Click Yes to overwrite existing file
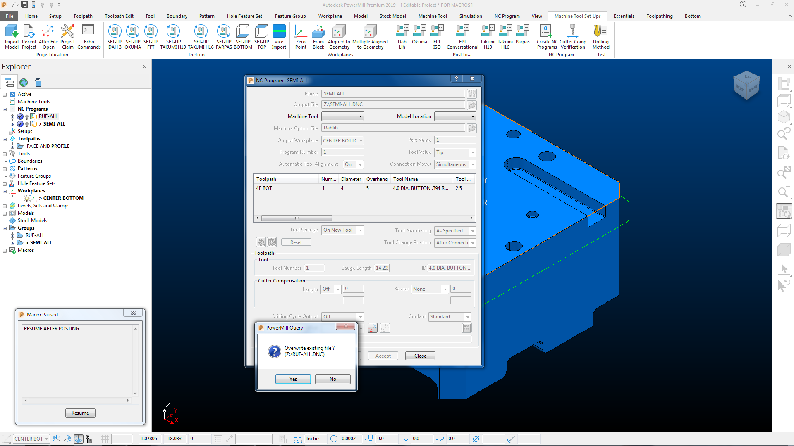The image size is (794, 446). click(293, 379)
